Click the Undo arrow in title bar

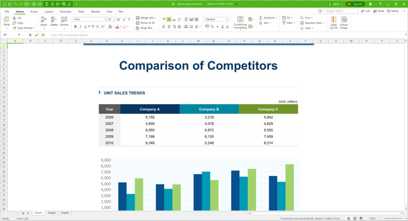point(16,4)
